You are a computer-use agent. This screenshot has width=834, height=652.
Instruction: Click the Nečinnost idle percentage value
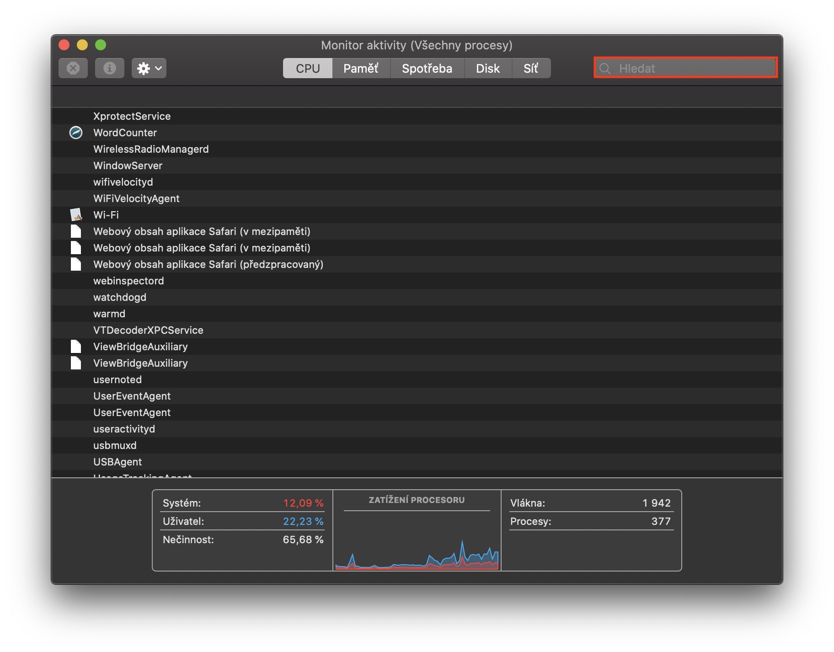click(x=303, y=540)
